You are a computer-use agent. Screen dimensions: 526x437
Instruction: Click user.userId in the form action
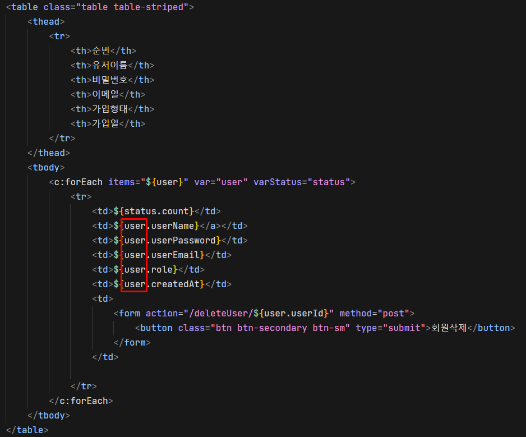[x=293, y=314]
